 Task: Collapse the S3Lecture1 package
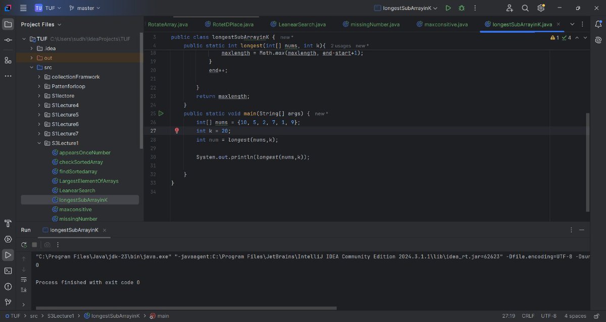[x=40, y=143]
